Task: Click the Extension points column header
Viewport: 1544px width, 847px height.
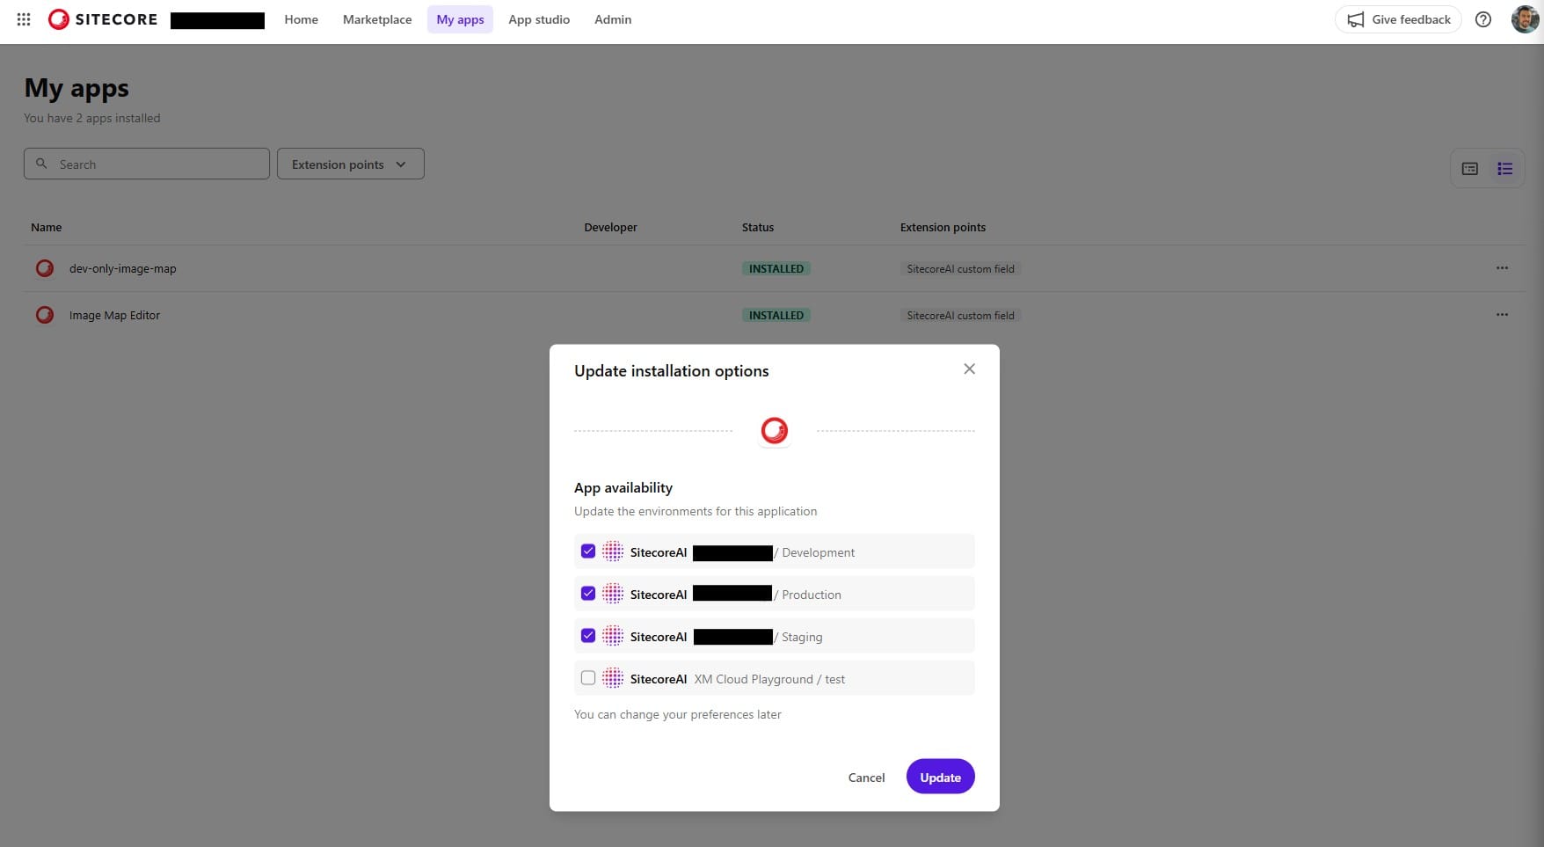Action: [943, 227]
